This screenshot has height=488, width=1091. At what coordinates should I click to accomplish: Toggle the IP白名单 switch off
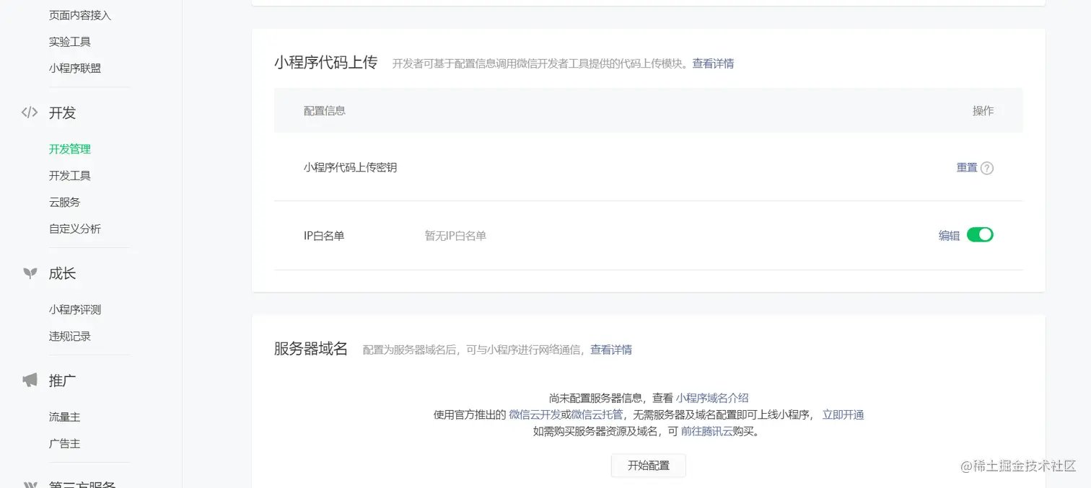tap(980, 235)
